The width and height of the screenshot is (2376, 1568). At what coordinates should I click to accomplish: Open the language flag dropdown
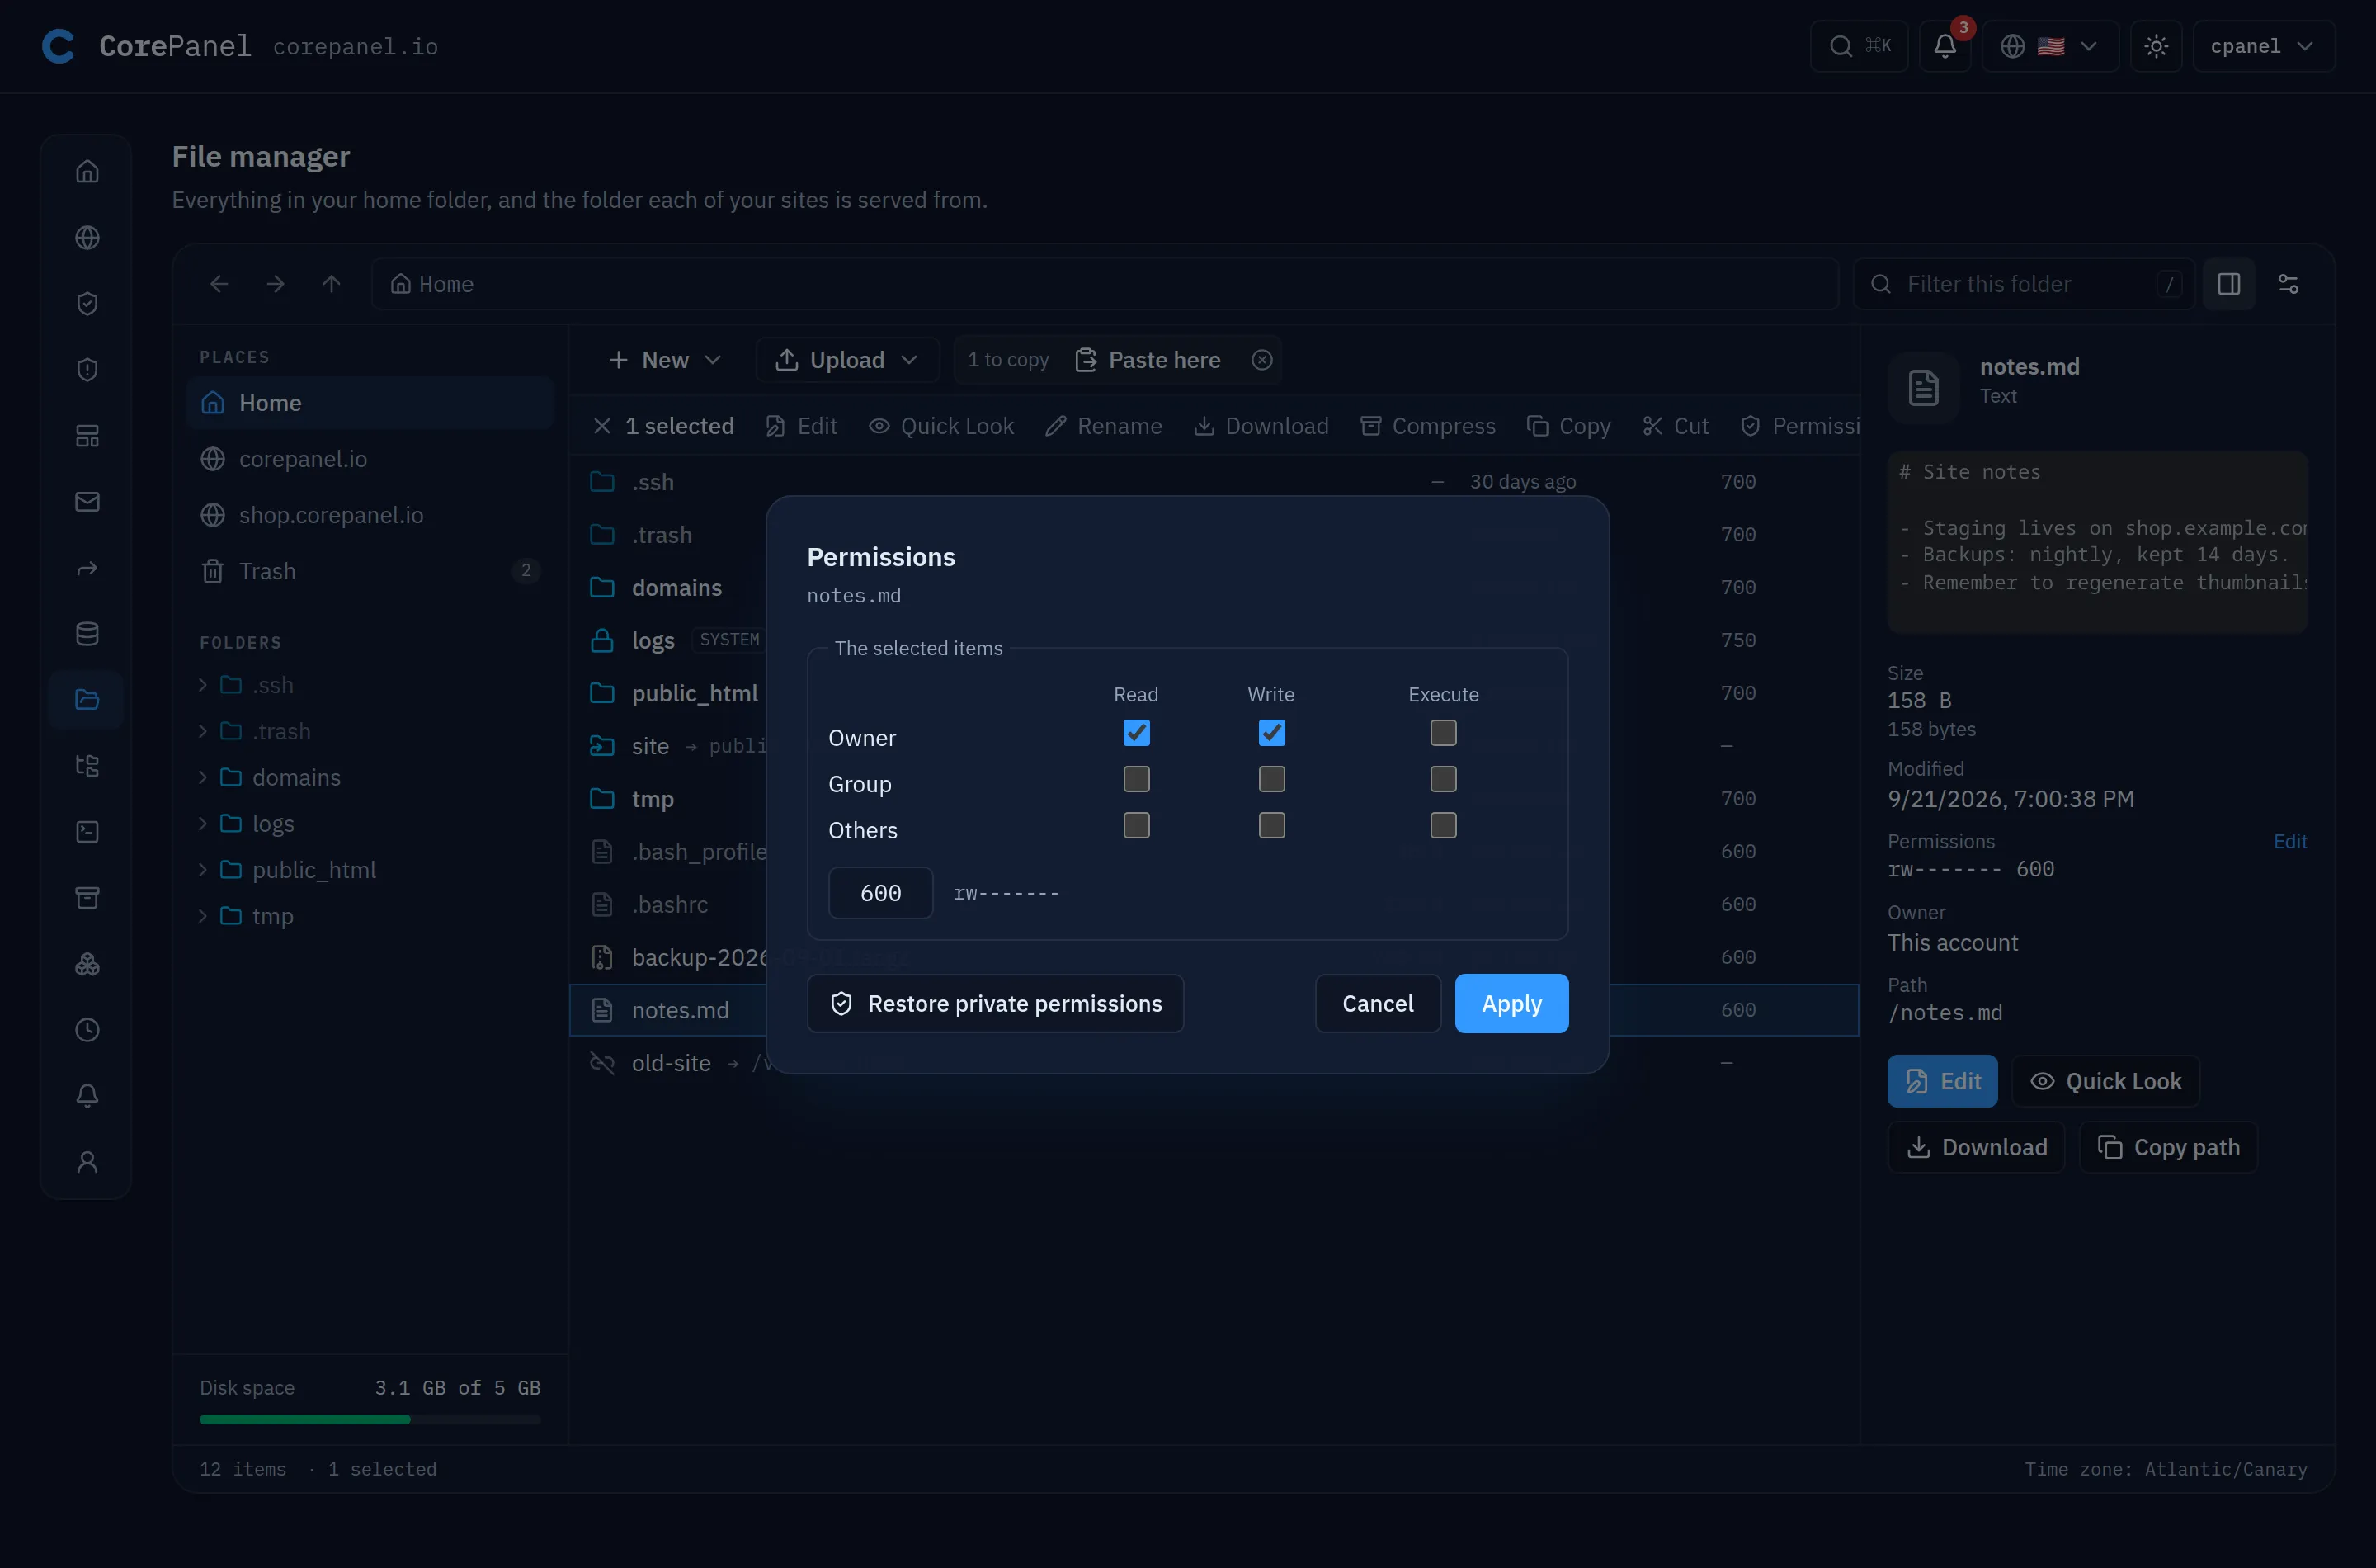(2050, 46)
